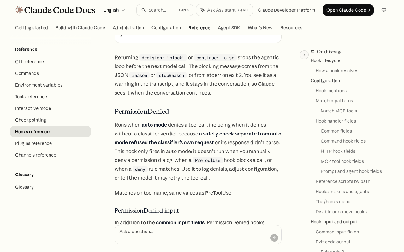
Task: Open Interactive mode sidebar page
Action: click(x=50, y=108)
